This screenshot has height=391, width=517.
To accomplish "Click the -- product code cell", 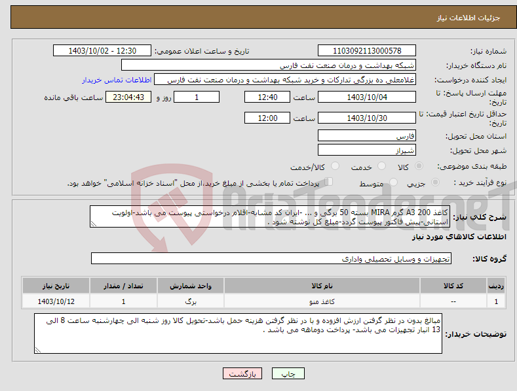I will [x=453, y=301].
